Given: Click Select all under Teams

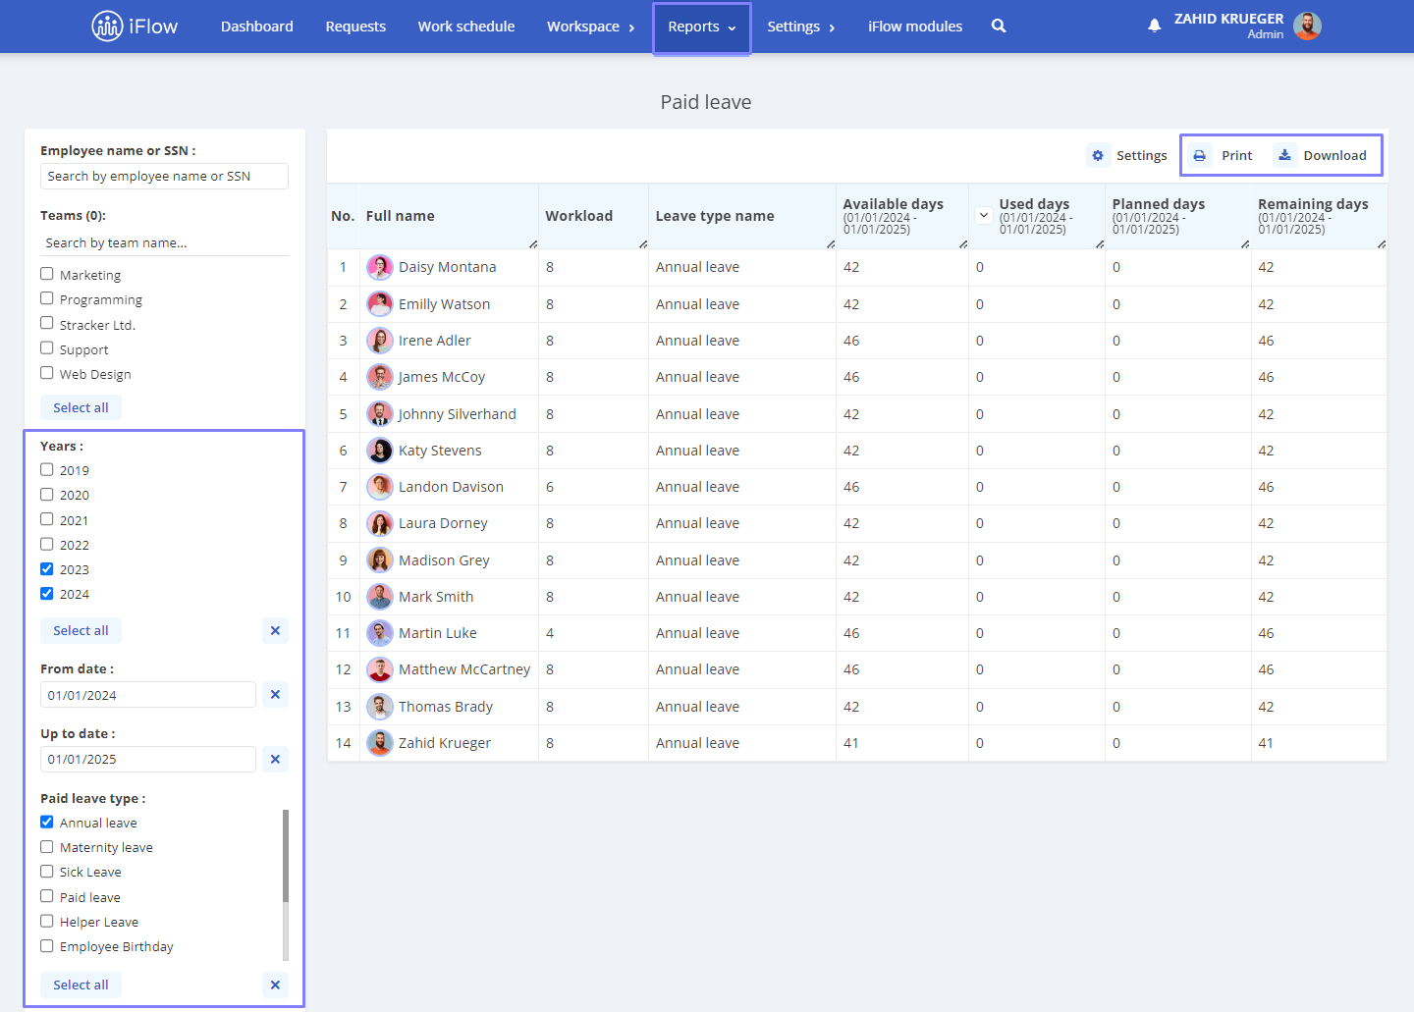Looking at the screenshot, I should pyautogui.click(x=81, y=407).
